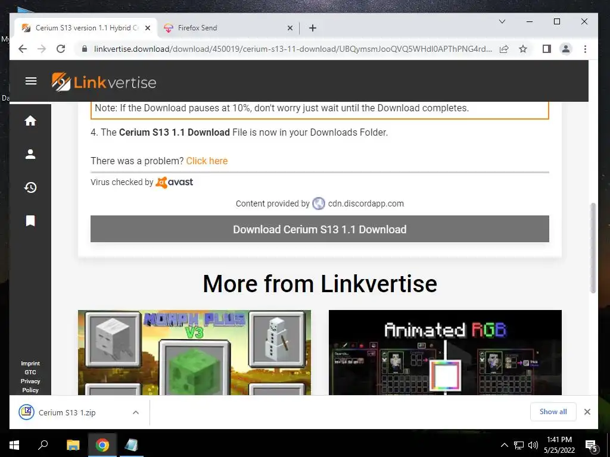Close the Cerium S13 tab
The width and height of the screenshot is (610, 457).
coord(148,28)
